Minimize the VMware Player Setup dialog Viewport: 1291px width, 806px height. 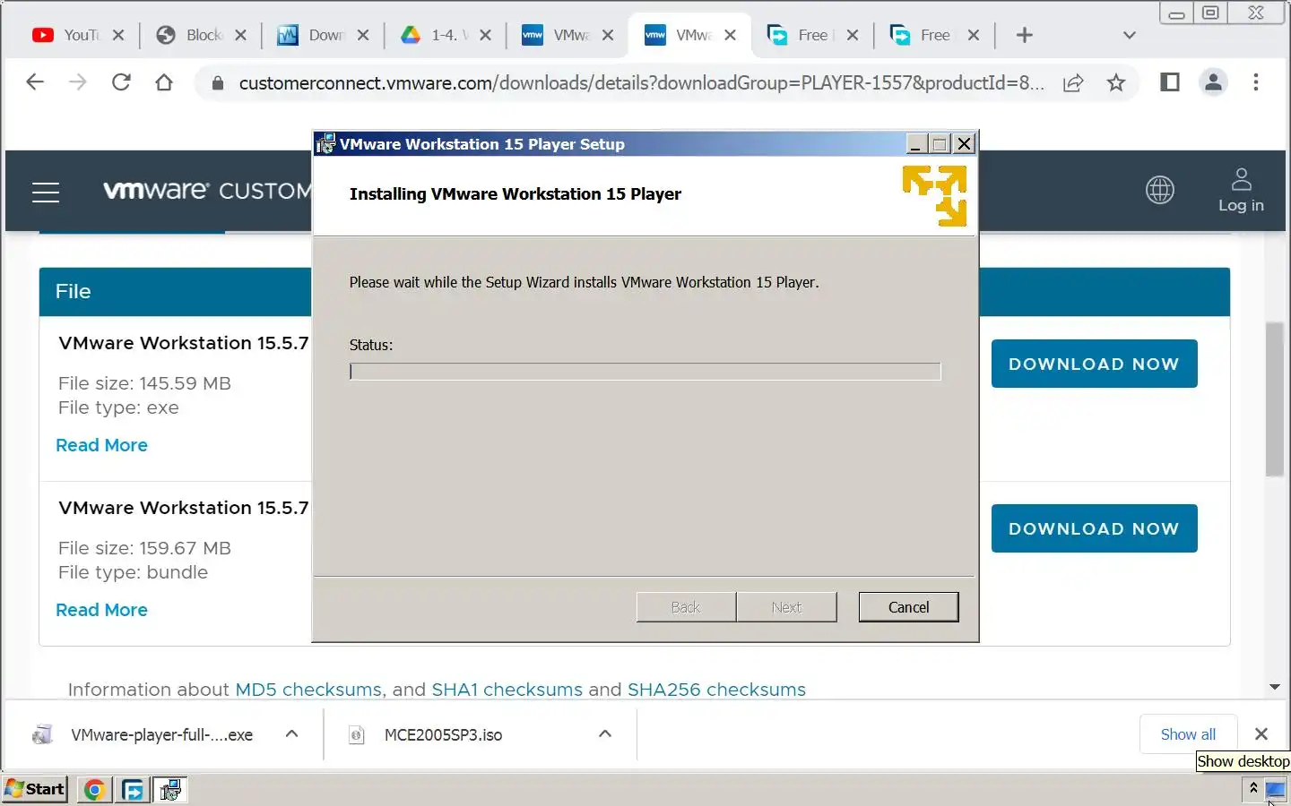pos(915,144)
